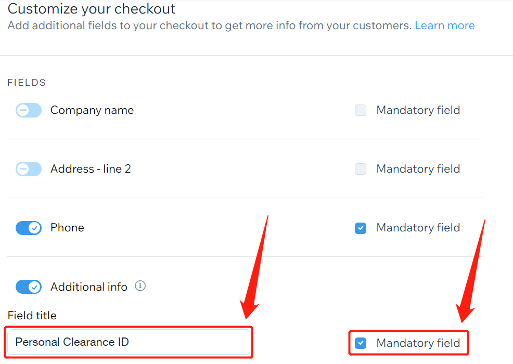Select the Company name label text

(92, 110)
